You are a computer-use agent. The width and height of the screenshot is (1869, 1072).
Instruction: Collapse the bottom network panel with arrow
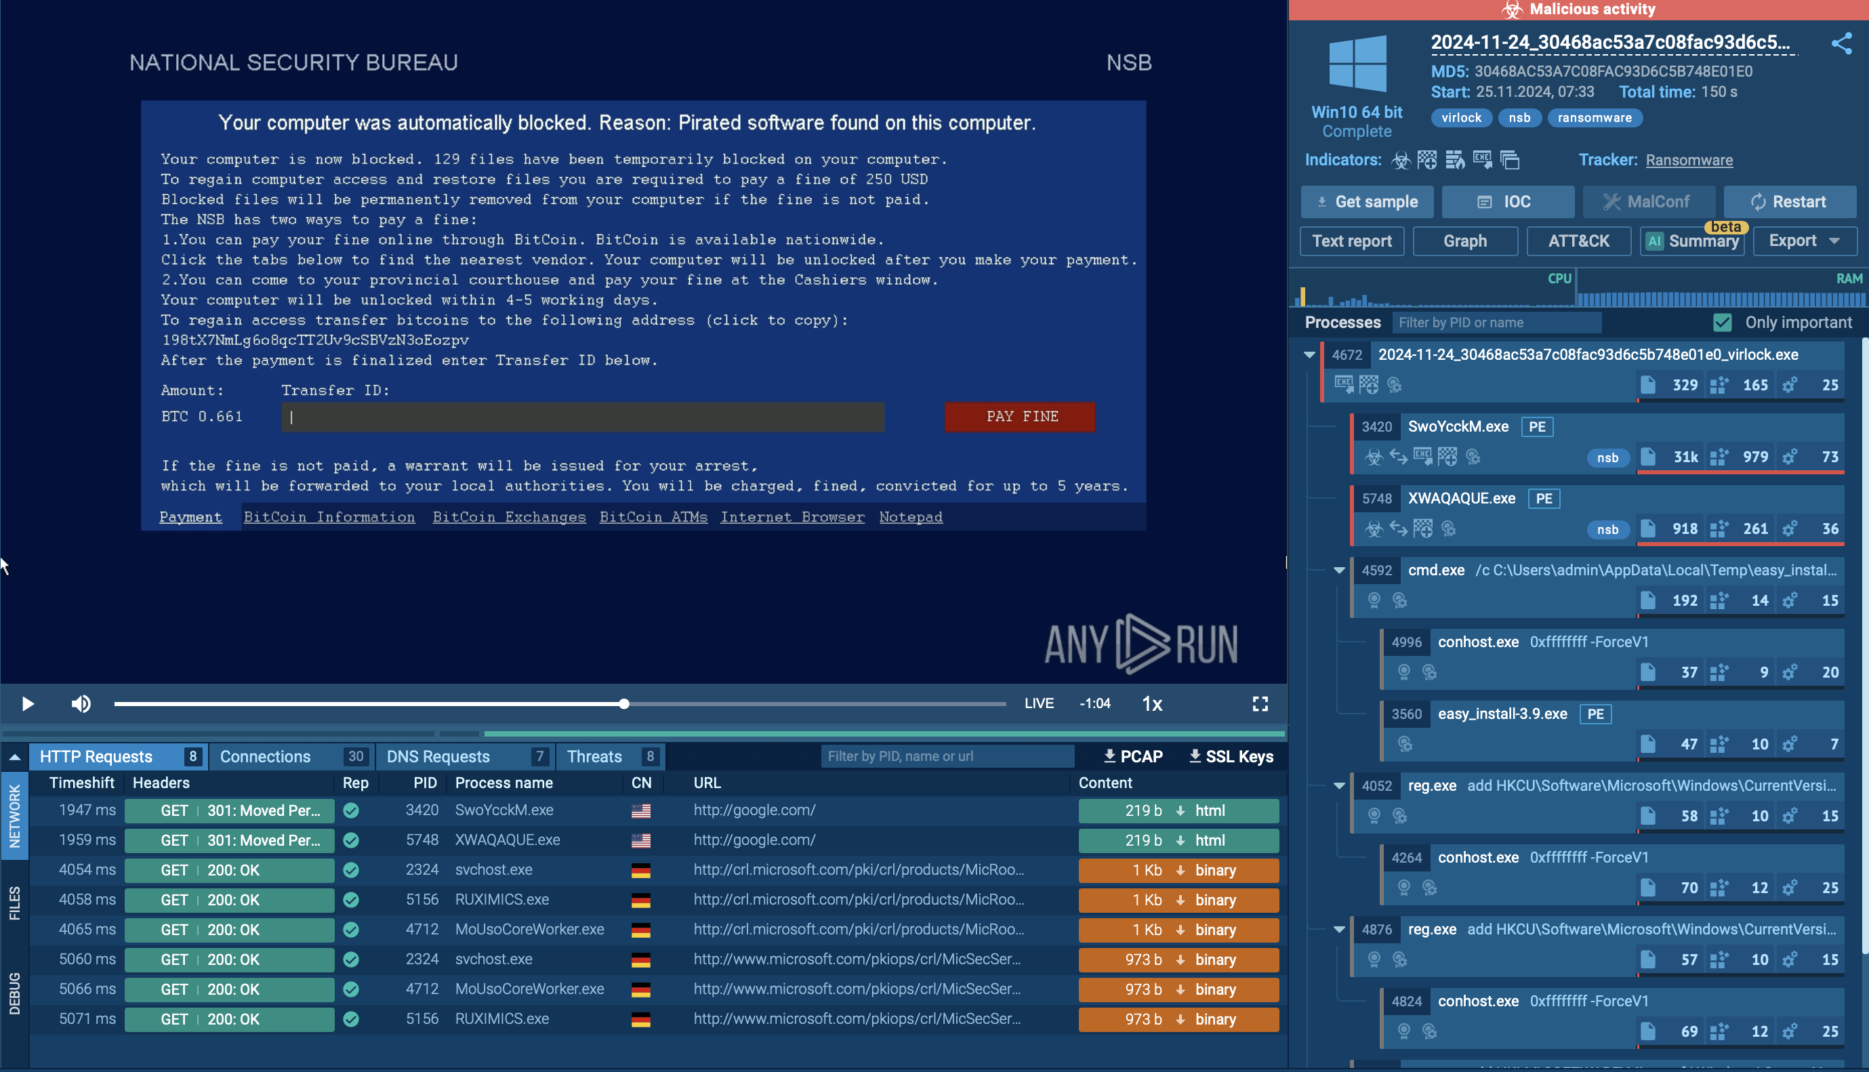[14, 756]
